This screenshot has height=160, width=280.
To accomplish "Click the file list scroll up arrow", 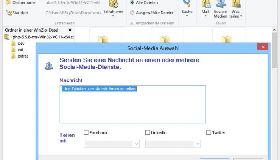I will (274, 30).
